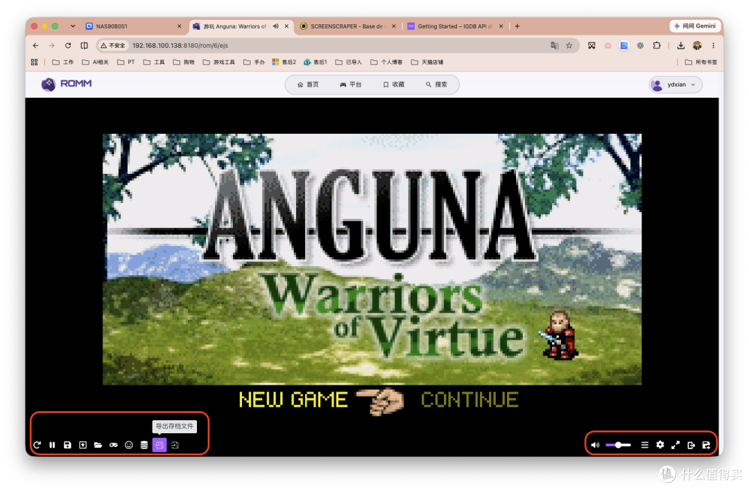The width and height of the screenshot is (749, 490).
Task: Open the AI相关 bookmarks folder
Action: click(x=96, y=62)
